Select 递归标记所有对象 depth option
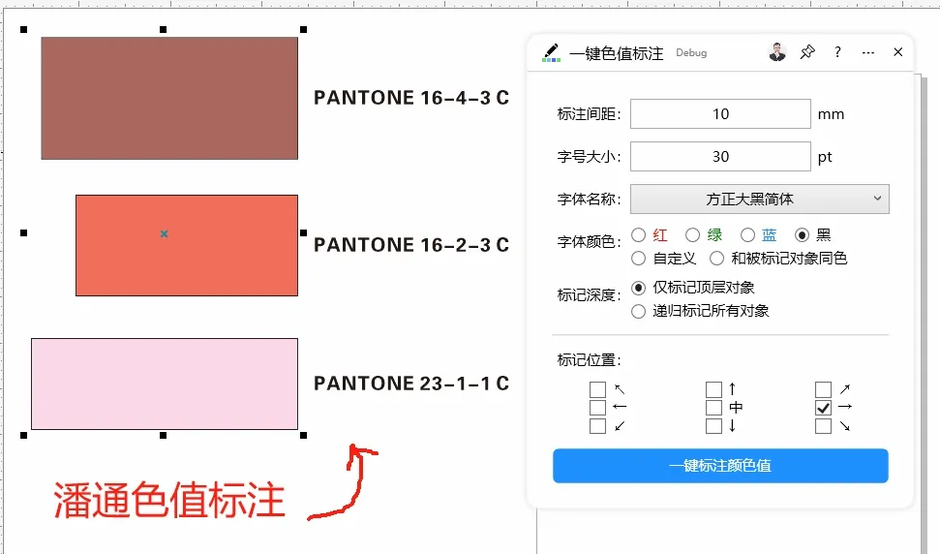Screen dimensions: 940x554 (639, 311)
